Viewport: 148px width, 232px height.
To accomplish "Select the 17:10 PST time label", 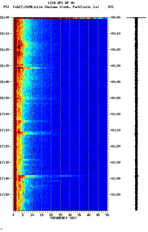I will [x=5, y=130].
